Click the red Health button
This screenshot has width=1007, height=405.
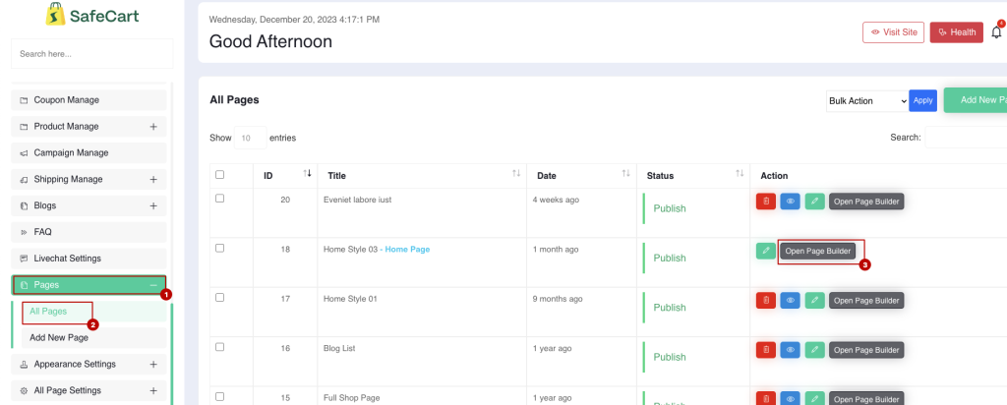click(956, 32)
